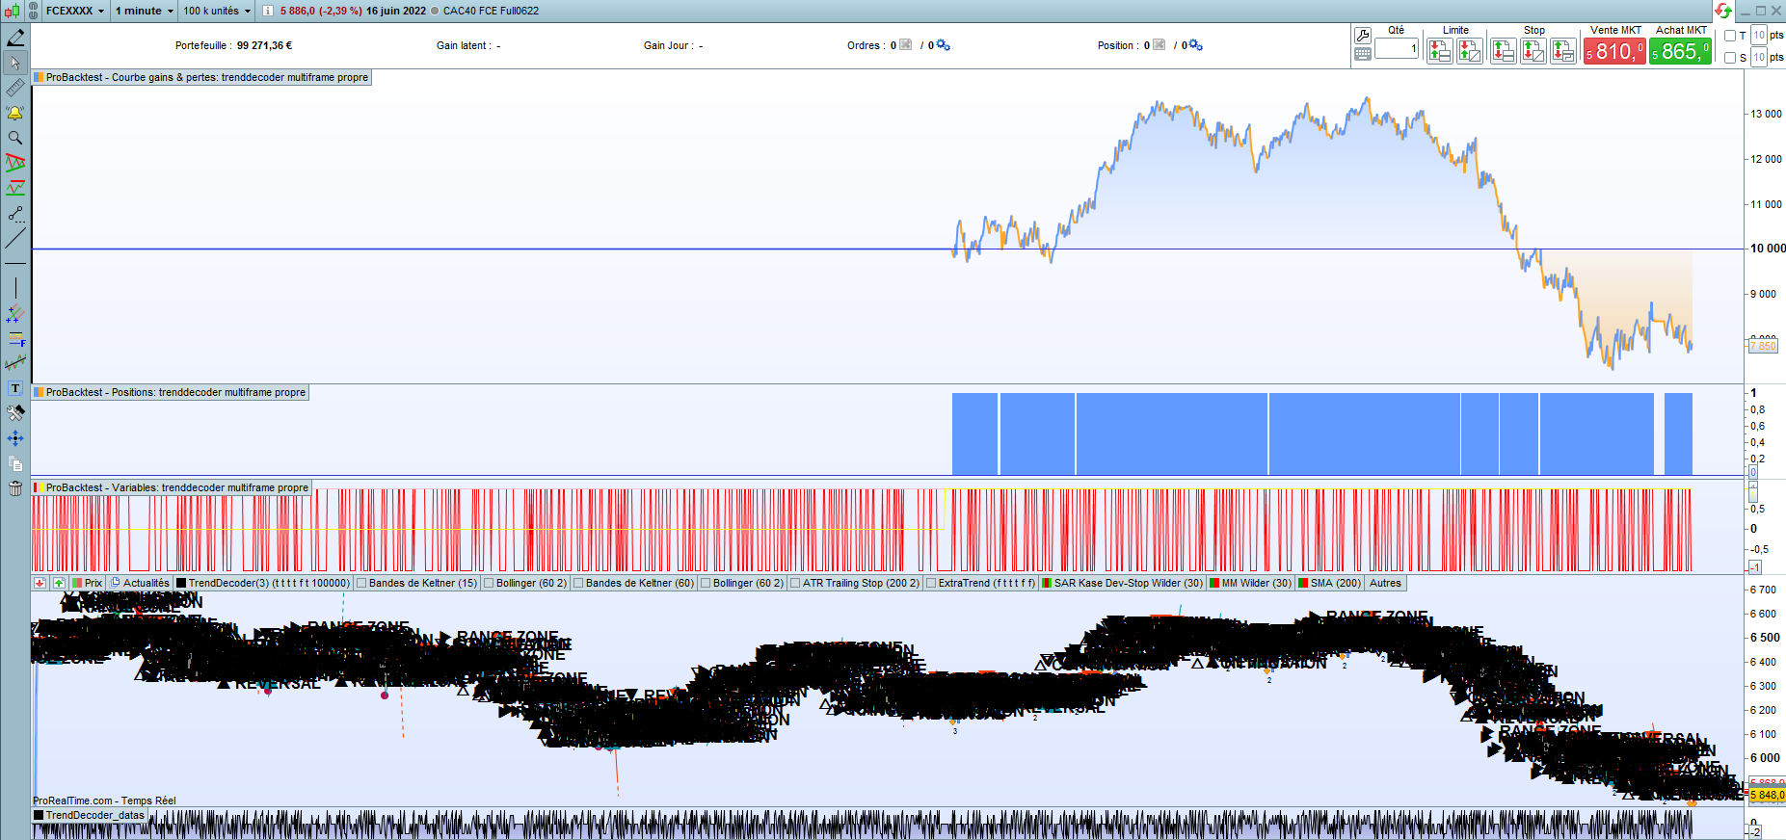Viewport: 1786px width, 840px height.
Task: Click the red-green refresh arrows icon
Action: point(1723,11)
